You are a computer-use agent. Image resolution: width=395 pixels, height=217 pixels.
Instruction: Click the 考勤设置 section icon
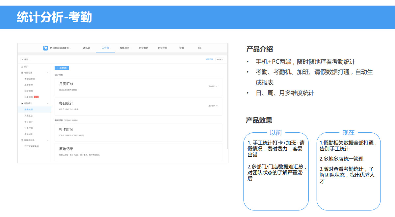click(x=22, y=73)
